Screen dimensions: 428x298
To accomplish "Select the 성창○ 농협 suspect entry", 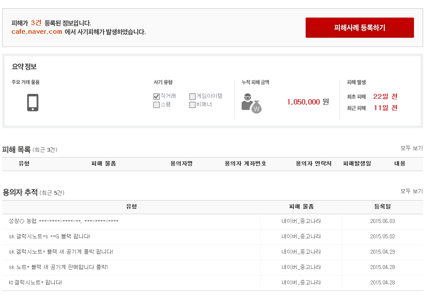I will point(64,221).
